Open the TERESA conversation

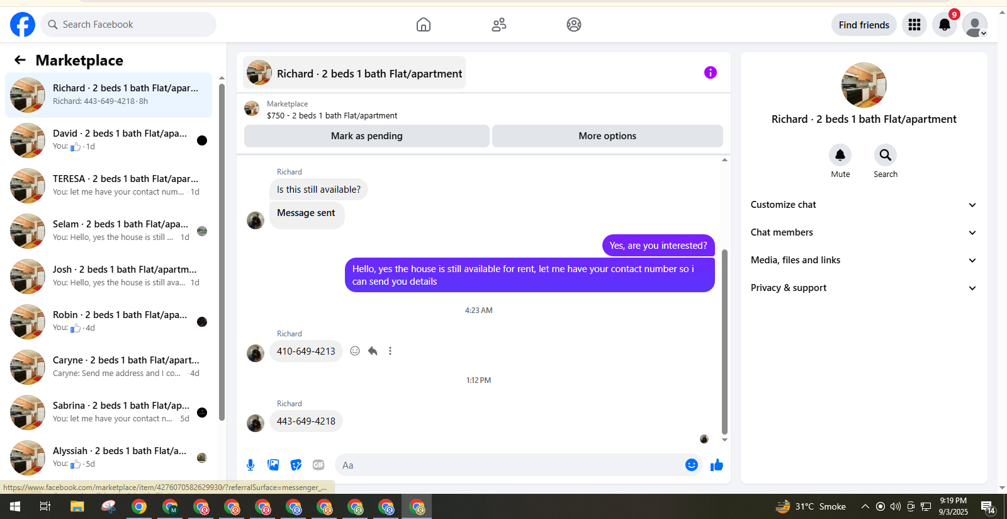(108, 186)
